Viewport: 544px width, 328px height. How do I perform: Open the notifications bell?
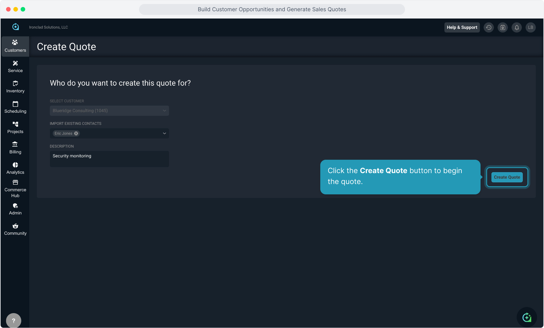pyautogui.click(x=516, y=27)
